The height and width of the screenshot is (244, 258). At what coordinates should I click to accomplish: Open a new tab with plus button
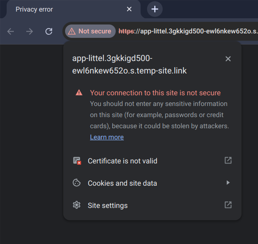[155, 9]
